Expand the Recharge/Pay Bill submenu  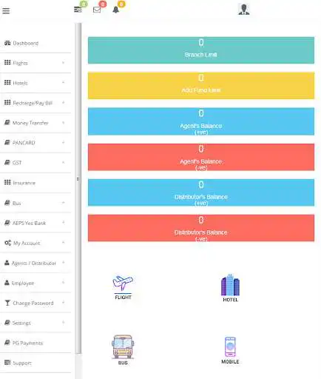36,103
